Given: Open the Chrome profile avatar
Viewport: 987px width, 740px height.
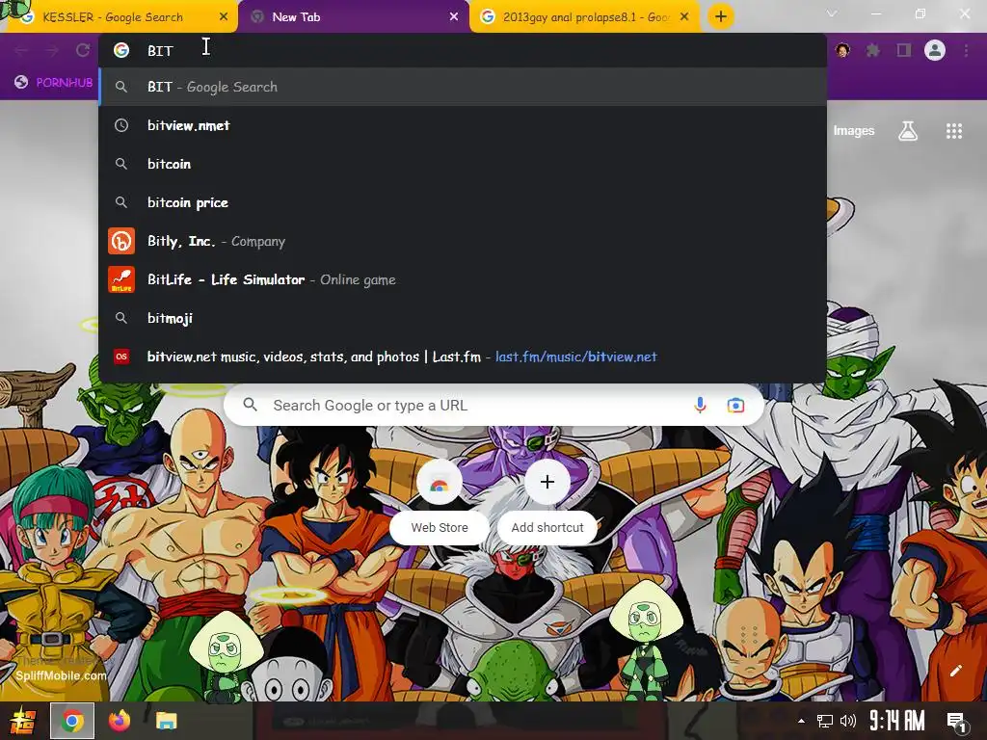Looking at the screenshot, I should click(x=935, y=50).
